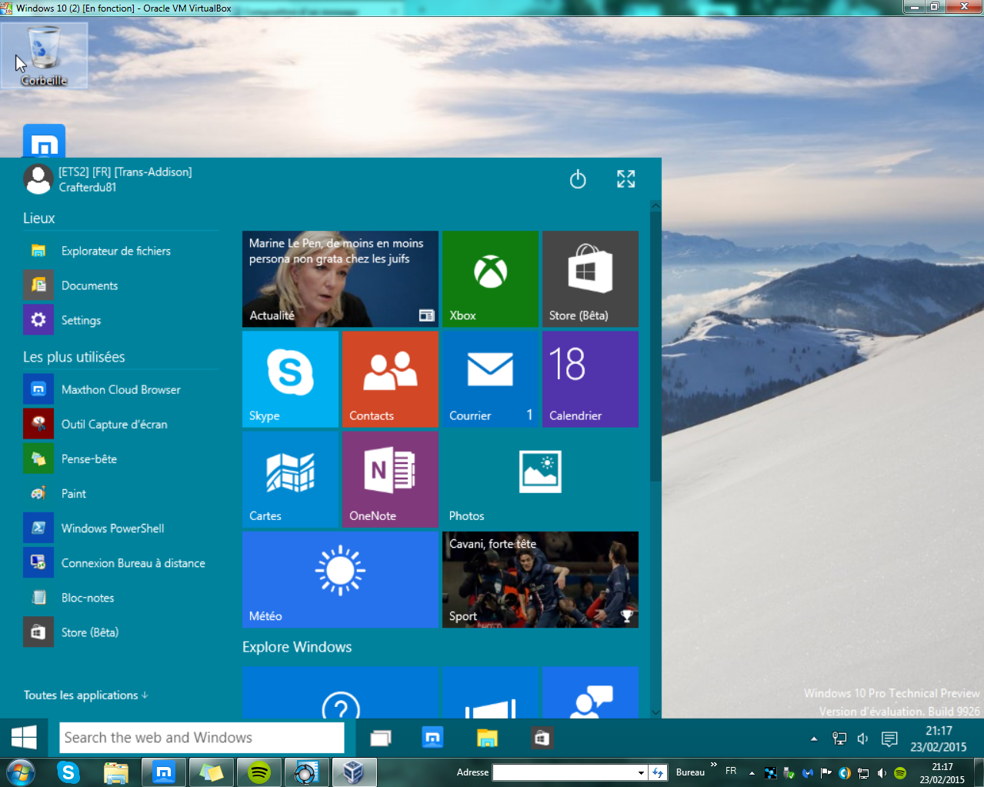The height and width of the screenshot is (787, 984).
Task: Open the Contacts tile
Action: coord(390,379)
